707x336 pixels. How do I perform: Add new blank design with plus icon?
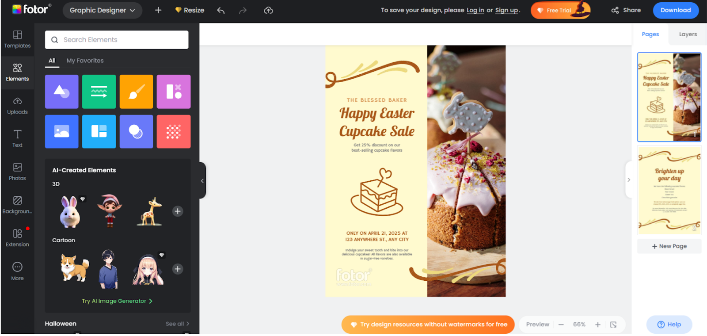[158, 10]
